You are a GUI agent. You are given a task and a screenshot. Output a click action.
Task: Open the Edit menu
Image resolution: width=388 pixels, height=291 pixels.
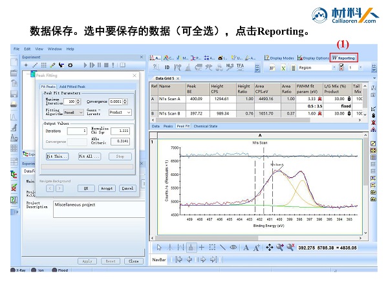tap(27, 48)
